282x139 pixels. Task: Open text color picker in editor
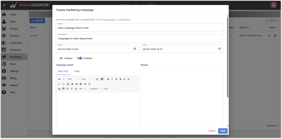[x=98, y=79]
